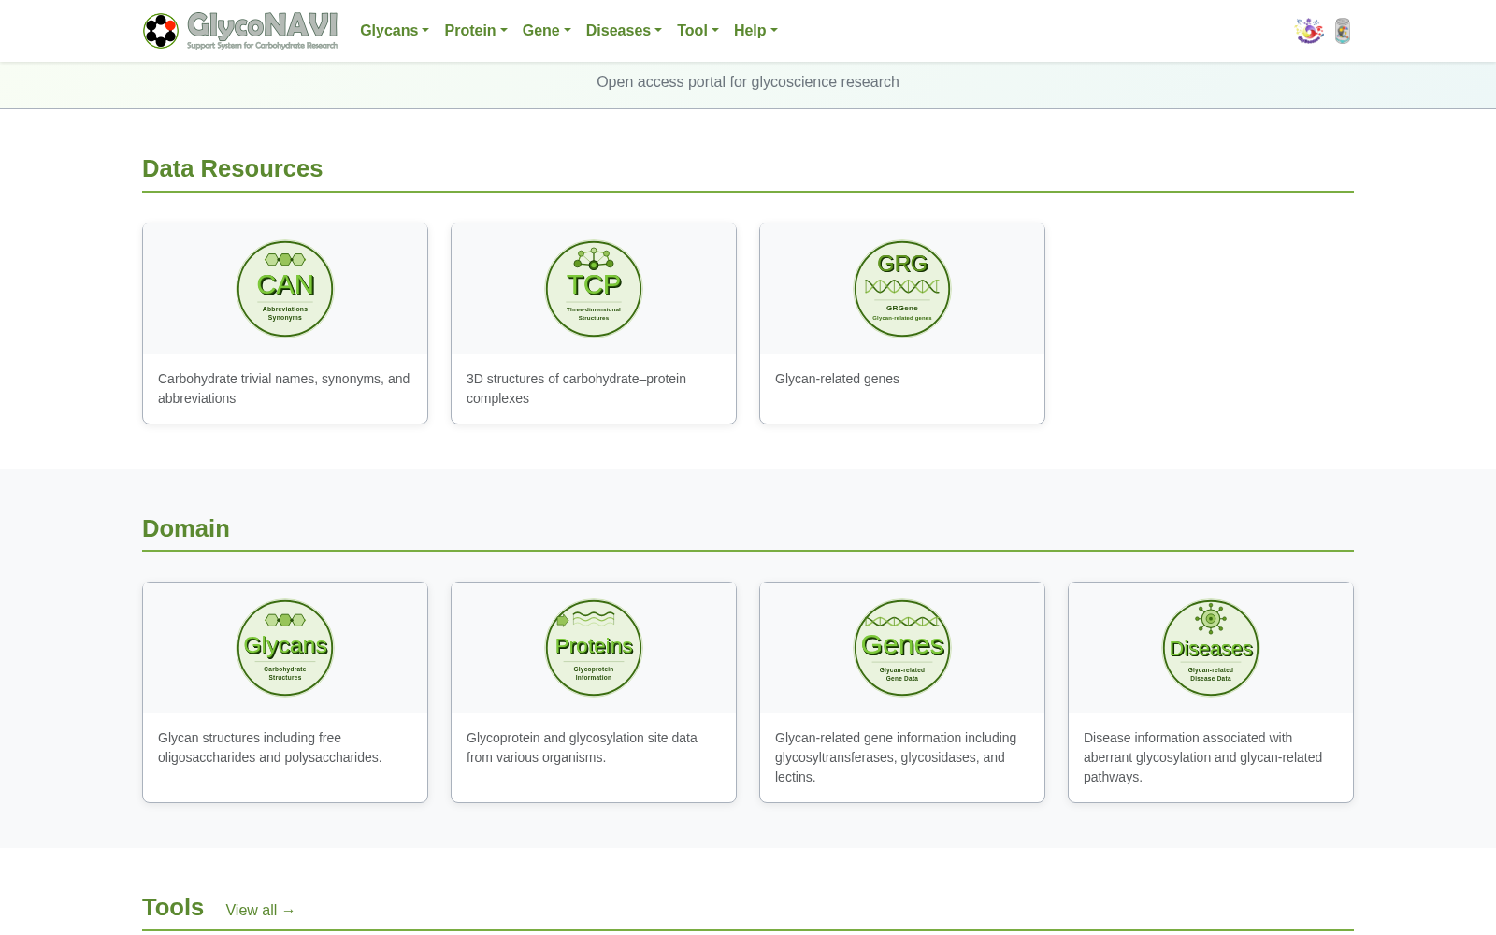
Task: Open the can-shaped logo in the header
Action: coord(1343,31)
